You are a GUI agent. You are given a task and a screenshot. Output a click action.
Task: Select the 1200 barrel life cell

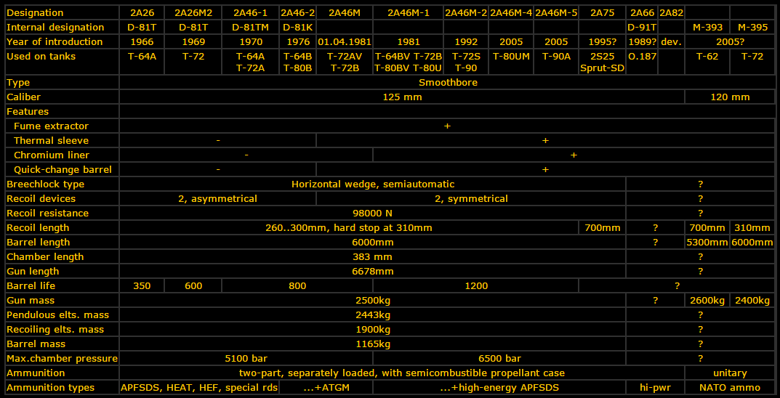pyautogui.click(x=475, y=285)
